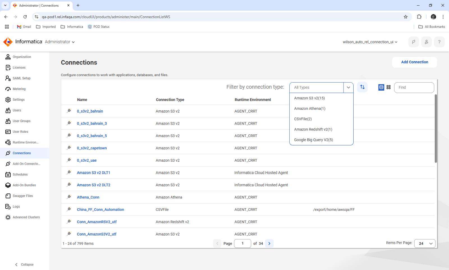Sort by the Name column header
The width and height of the screenshot is (449, 270).
[82, 100]
